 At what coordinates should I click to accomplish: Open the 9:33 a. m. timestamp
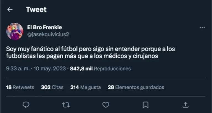pyautogui.click(x=18, y=69)
